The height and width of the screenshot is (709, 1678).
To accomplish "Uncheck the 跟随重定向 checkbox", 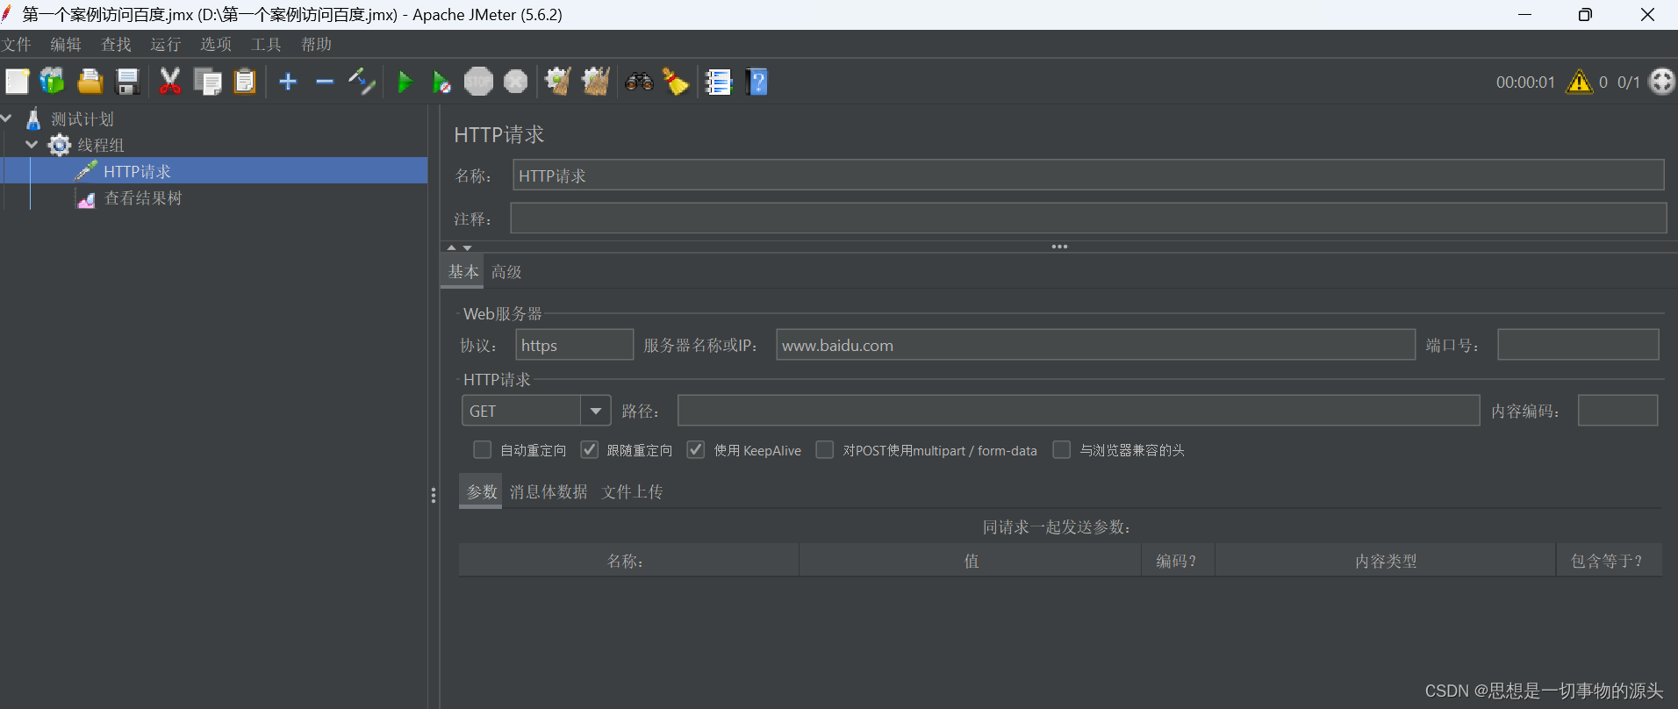I will click(x=589, y=450).
